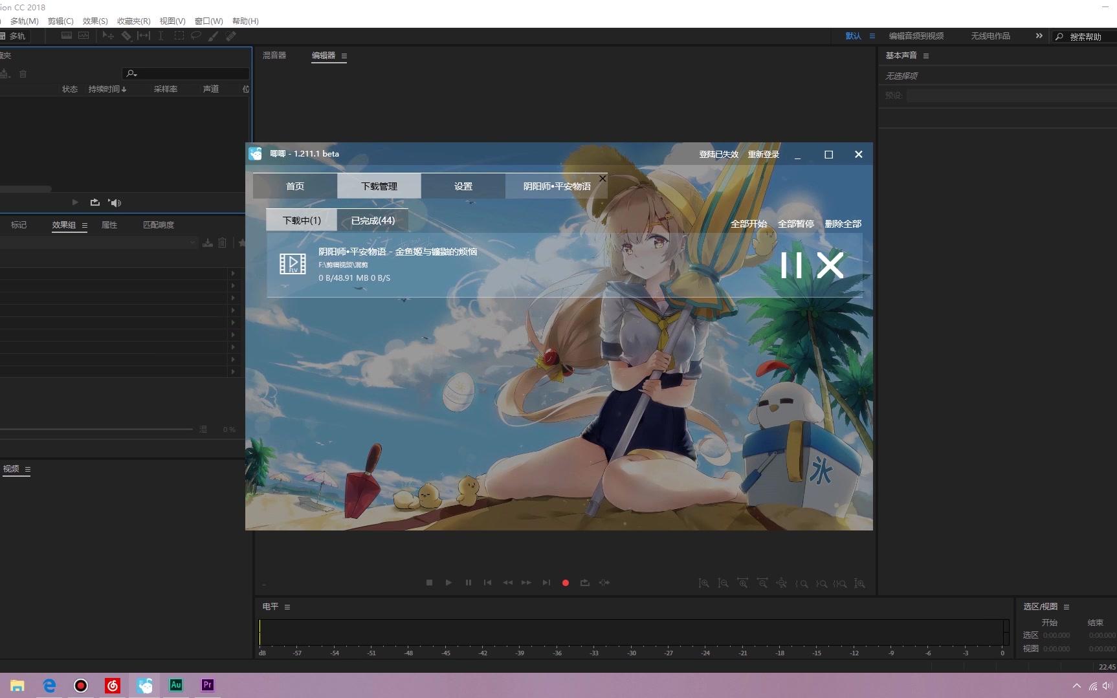This screenshot has width=1117, height=698.
Task: Zoom out time in editor
Action: pyautogui.click(x=762, y=583)
